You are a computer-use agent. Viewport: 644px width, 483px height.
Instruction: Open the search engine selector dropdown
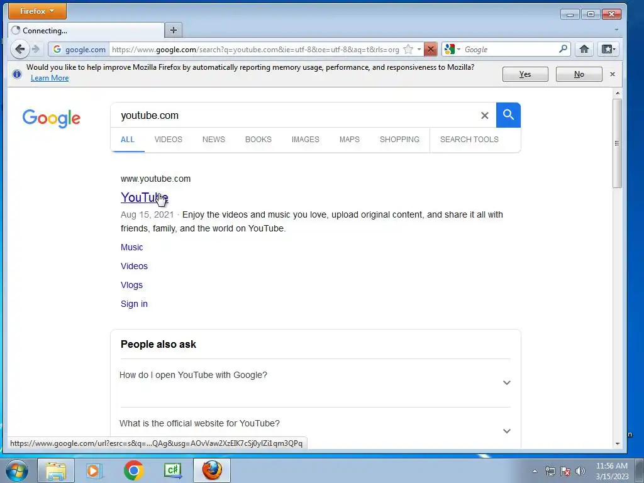pos(458,49)
